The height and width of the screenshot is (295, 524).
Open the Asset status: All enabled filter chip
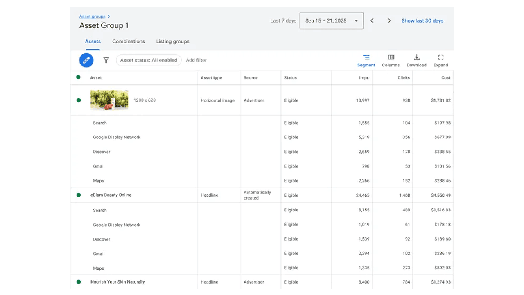[149, 60]
